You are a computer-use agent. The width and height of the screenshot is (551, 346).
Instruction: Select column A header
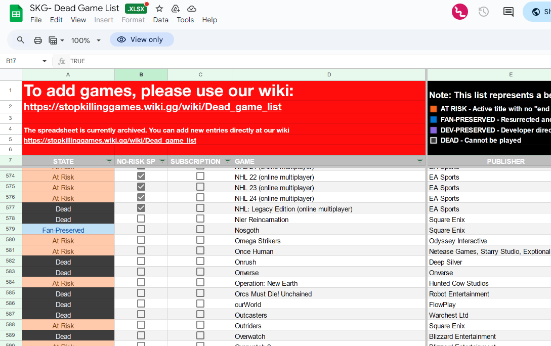tap(68, 74)
